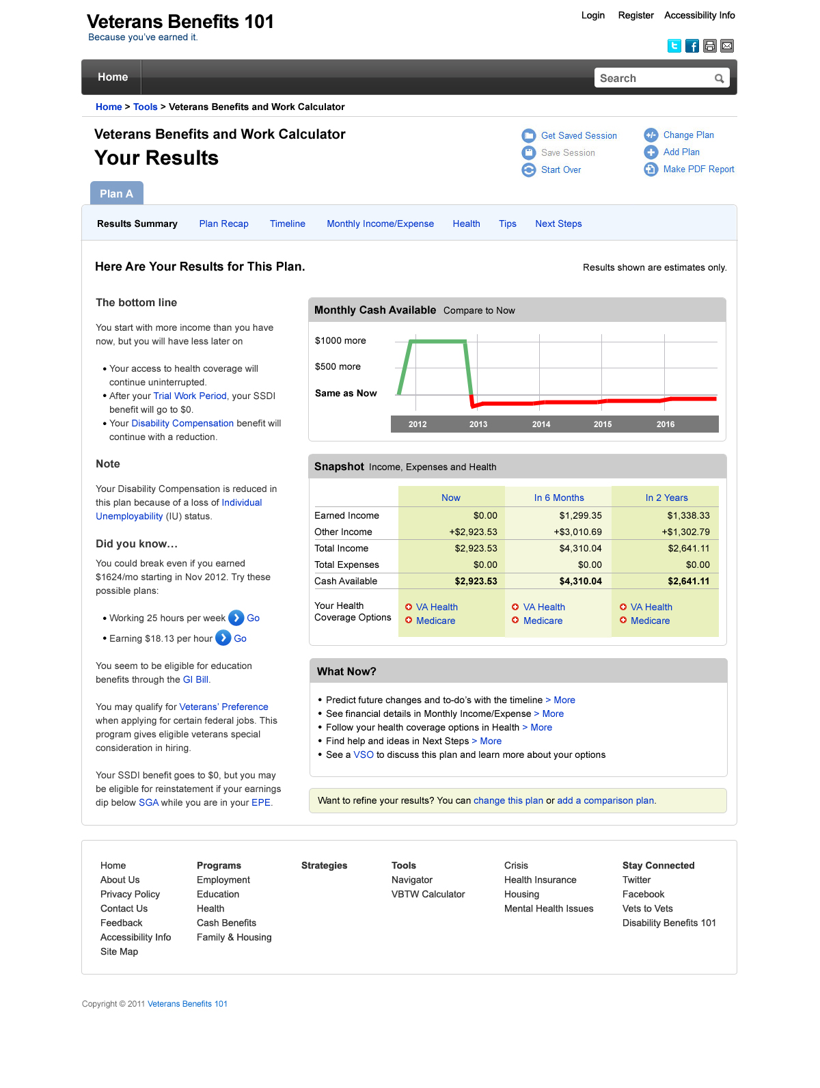Image resolution: width=820 pixels, height=1088 pixels.
Task: Click the Make PDF Report icon
Action: tap(651, 169)
